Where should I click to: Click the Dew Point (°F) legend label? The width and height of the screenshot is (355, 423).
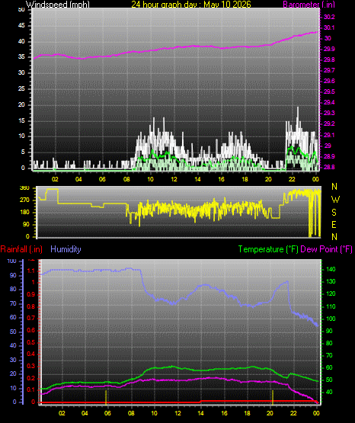click(x=326, y=249)
